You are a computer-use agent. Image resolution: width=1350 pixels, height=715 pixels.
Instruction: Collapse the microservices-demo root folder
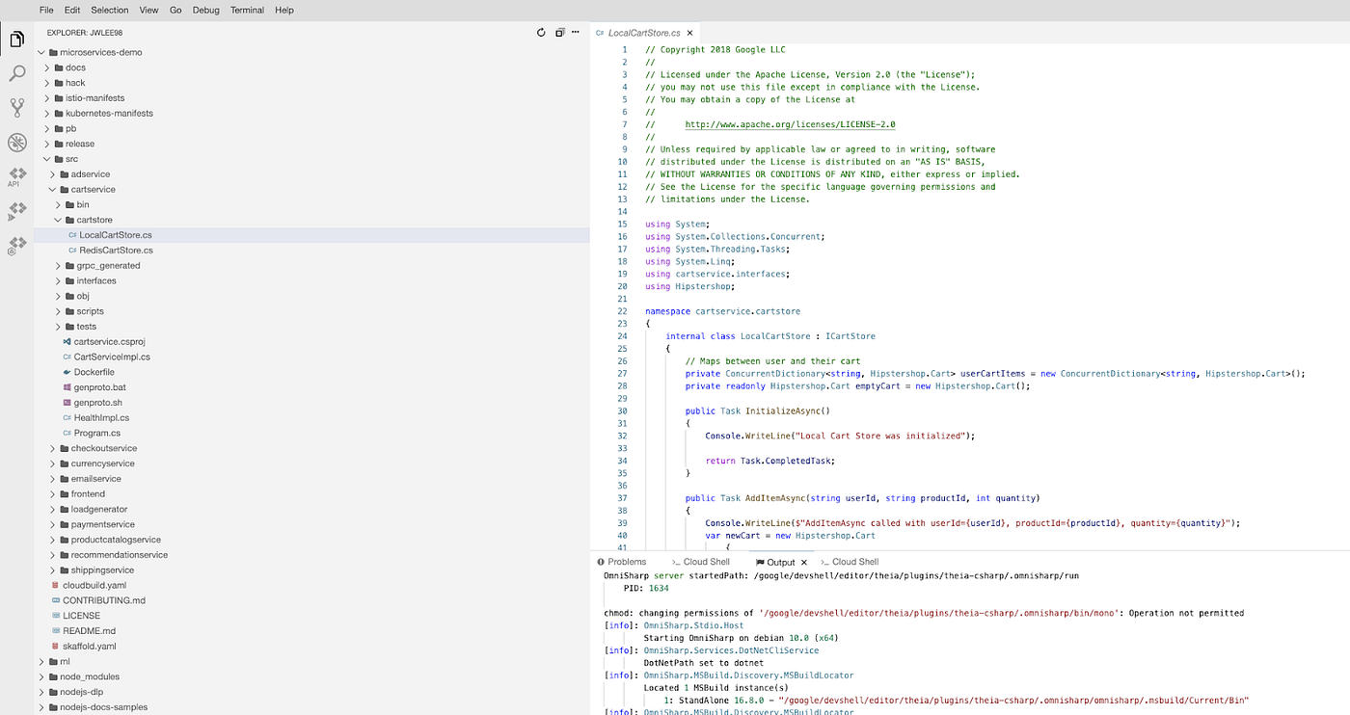click(41, 53)
